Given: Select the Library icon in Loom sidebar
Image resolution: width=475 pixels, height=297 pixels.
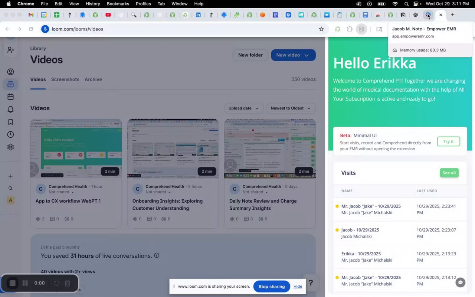Looking at the screenshot, I should pos(10,85).
